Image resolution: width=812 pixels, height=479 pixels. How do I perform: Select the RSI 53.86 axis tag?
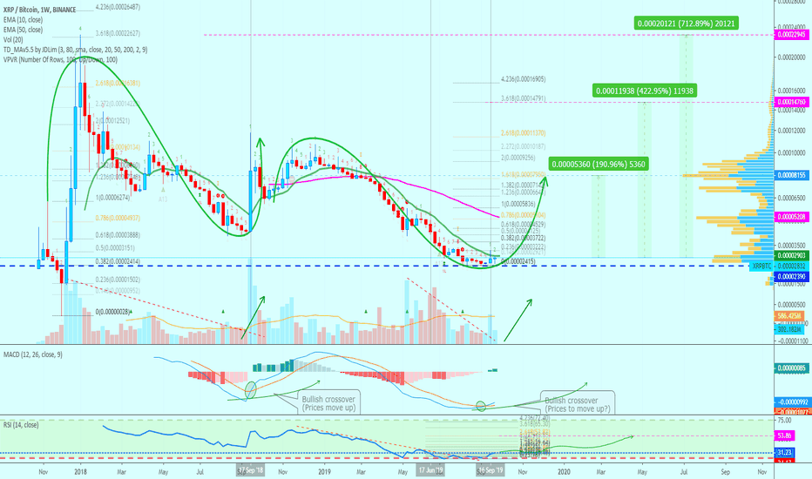(x=784, y=436)
